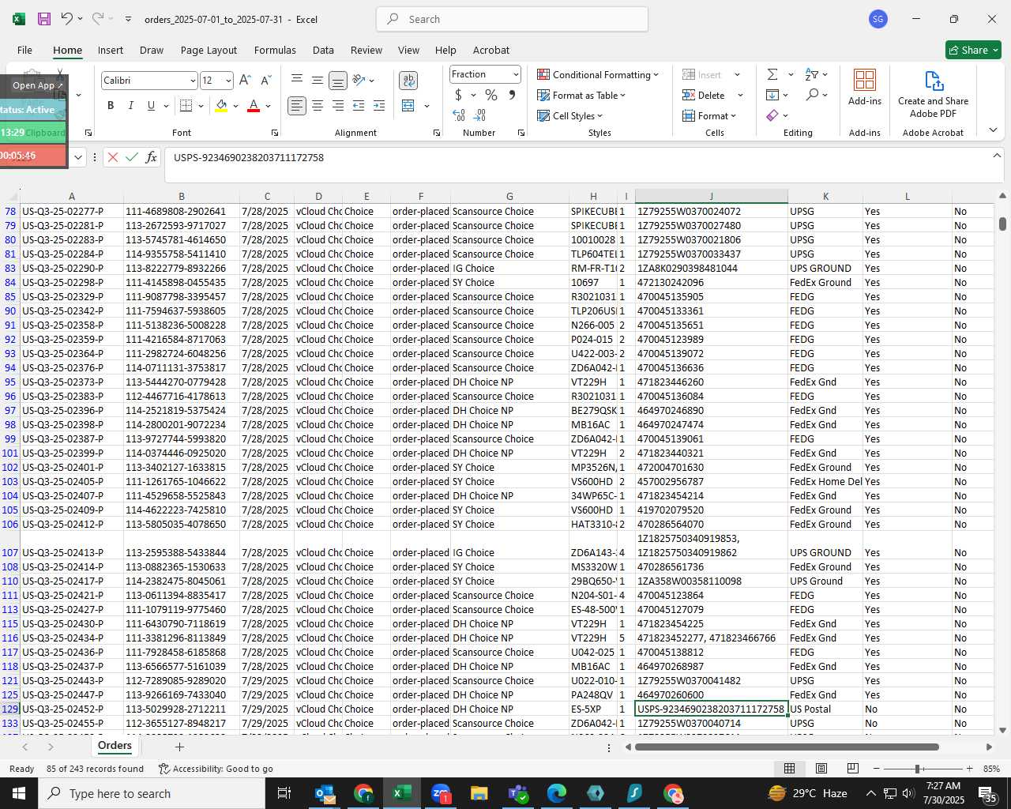This screenshot has height=809, width=1011.
Task: Open the Fill Color yellow swatch
Action: [221, 106]
